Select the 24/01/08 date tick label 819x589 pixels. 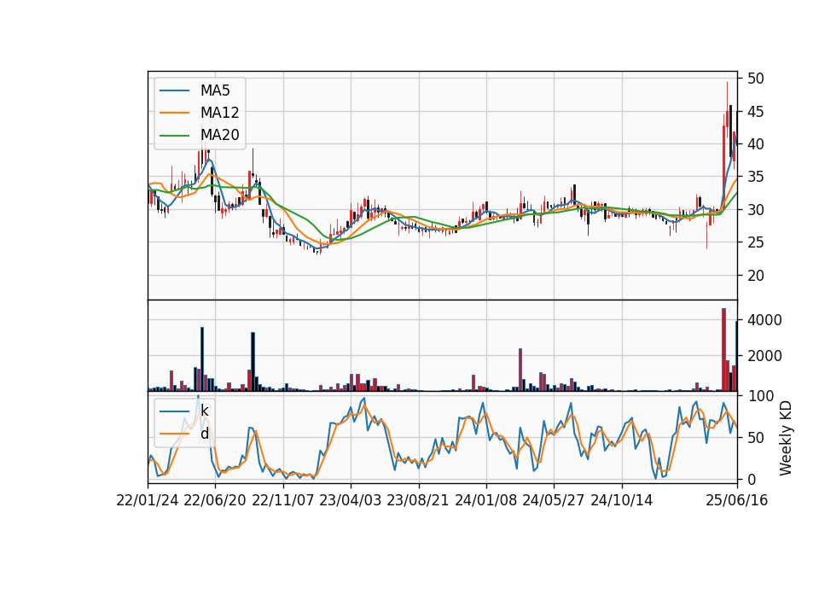(485, 500)
